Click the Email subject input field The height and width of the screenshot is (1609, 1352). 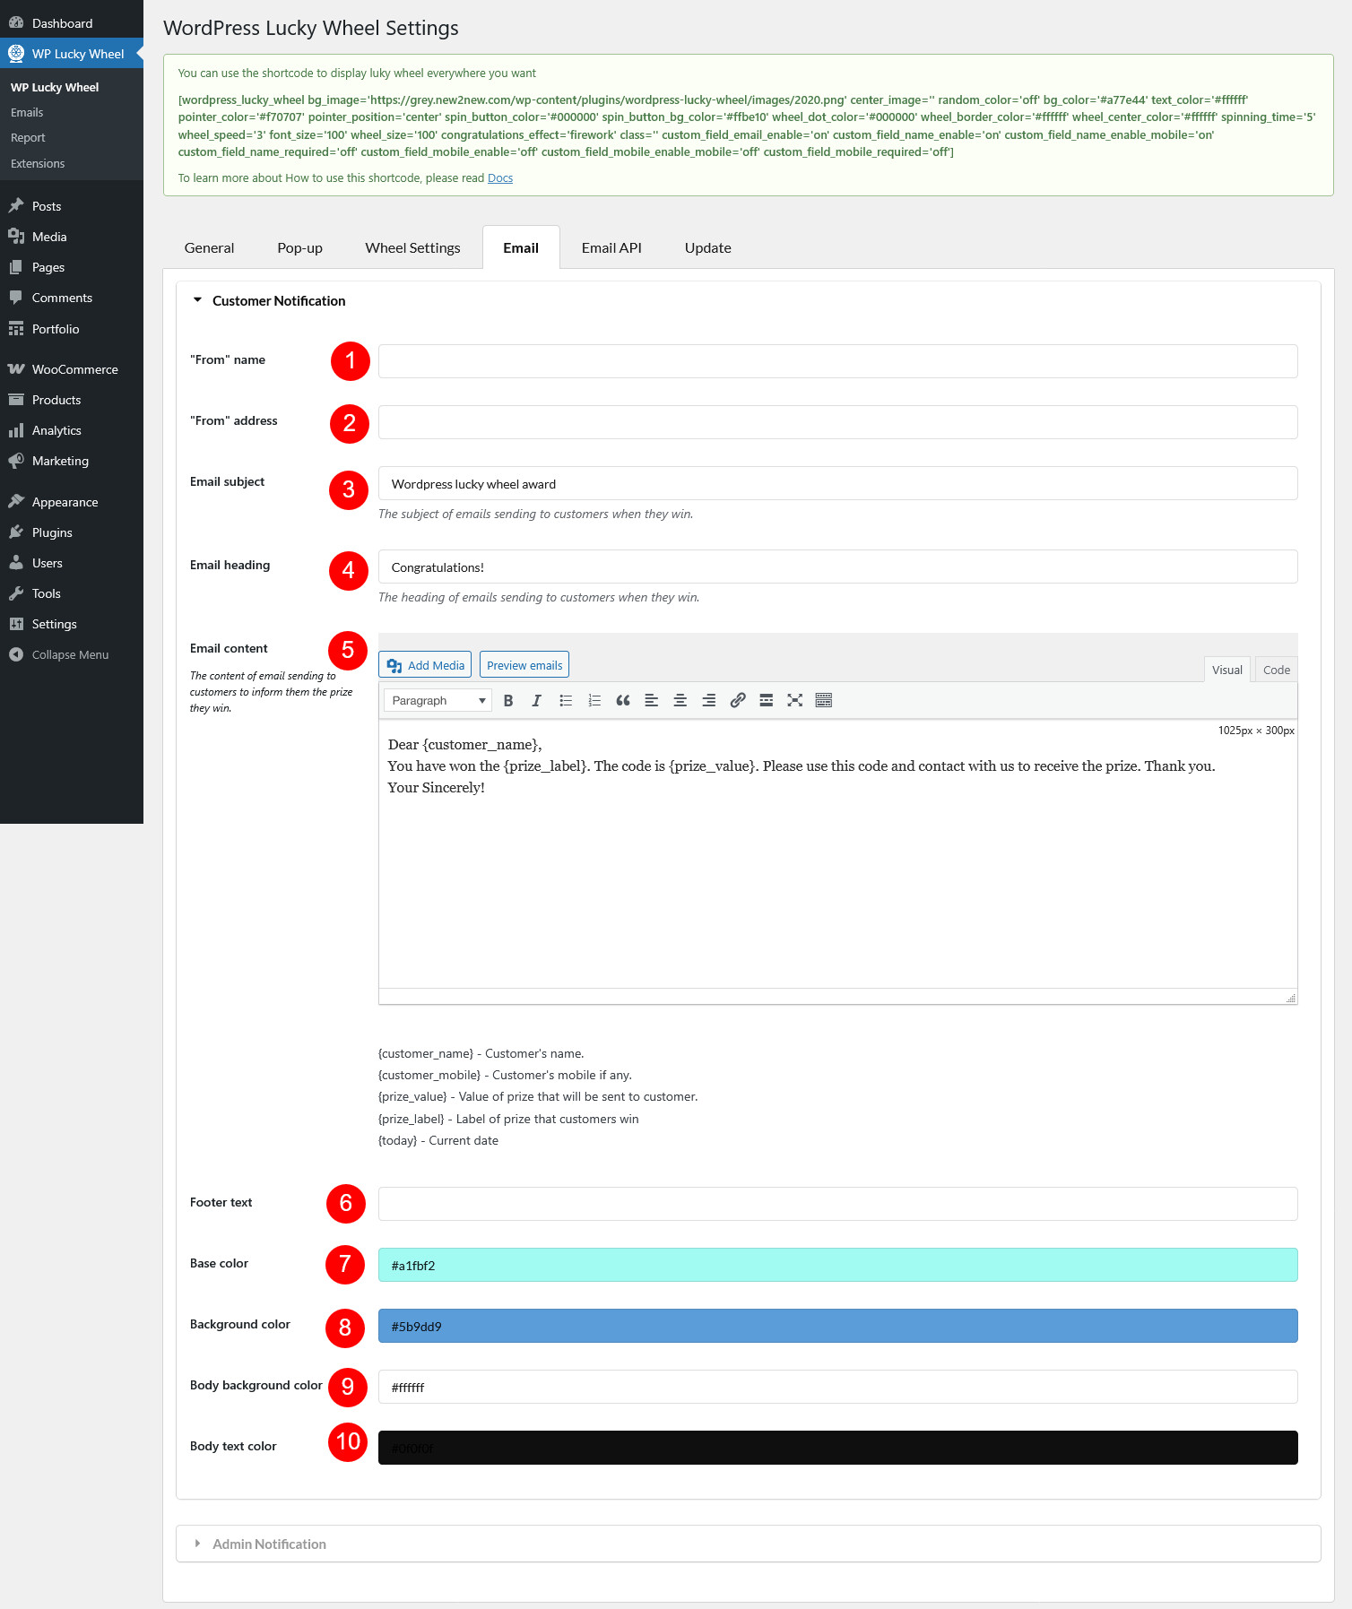coord(837,484)
